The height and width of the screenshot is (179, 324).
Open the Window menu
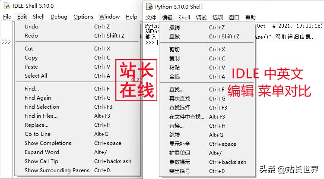click(110, 17)
